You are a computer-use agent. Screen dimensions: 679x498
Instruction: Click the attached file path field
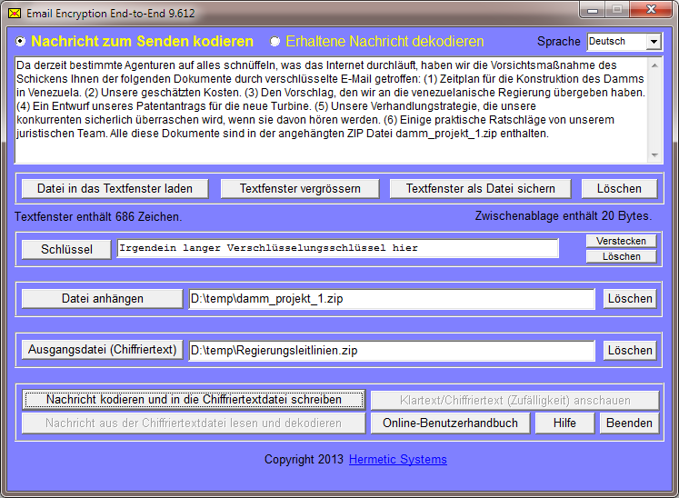click(391, 298)
